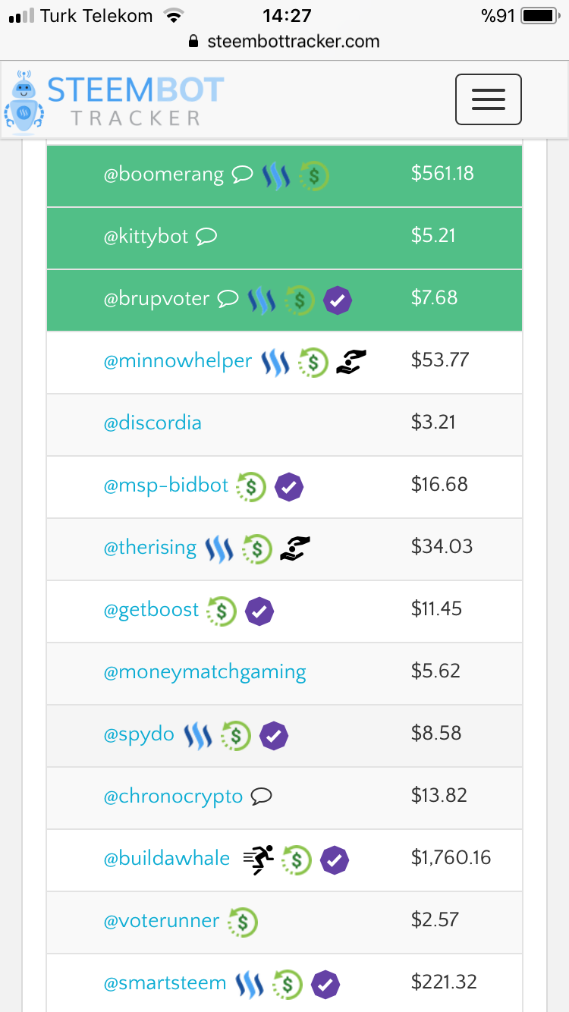Click the refund dollar icon next to @msp-bidbot
The height and width of the screenshot is (1012, 569).
pos(251,487)
